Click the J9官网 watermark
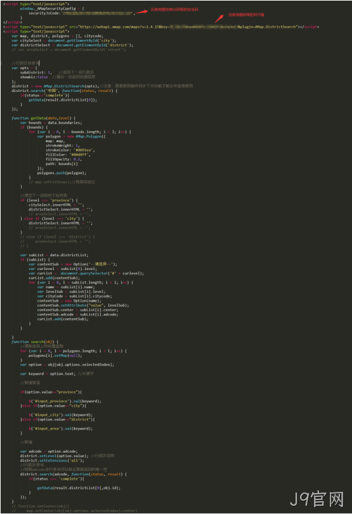352x514 pixels. click(x=317, y=499)
